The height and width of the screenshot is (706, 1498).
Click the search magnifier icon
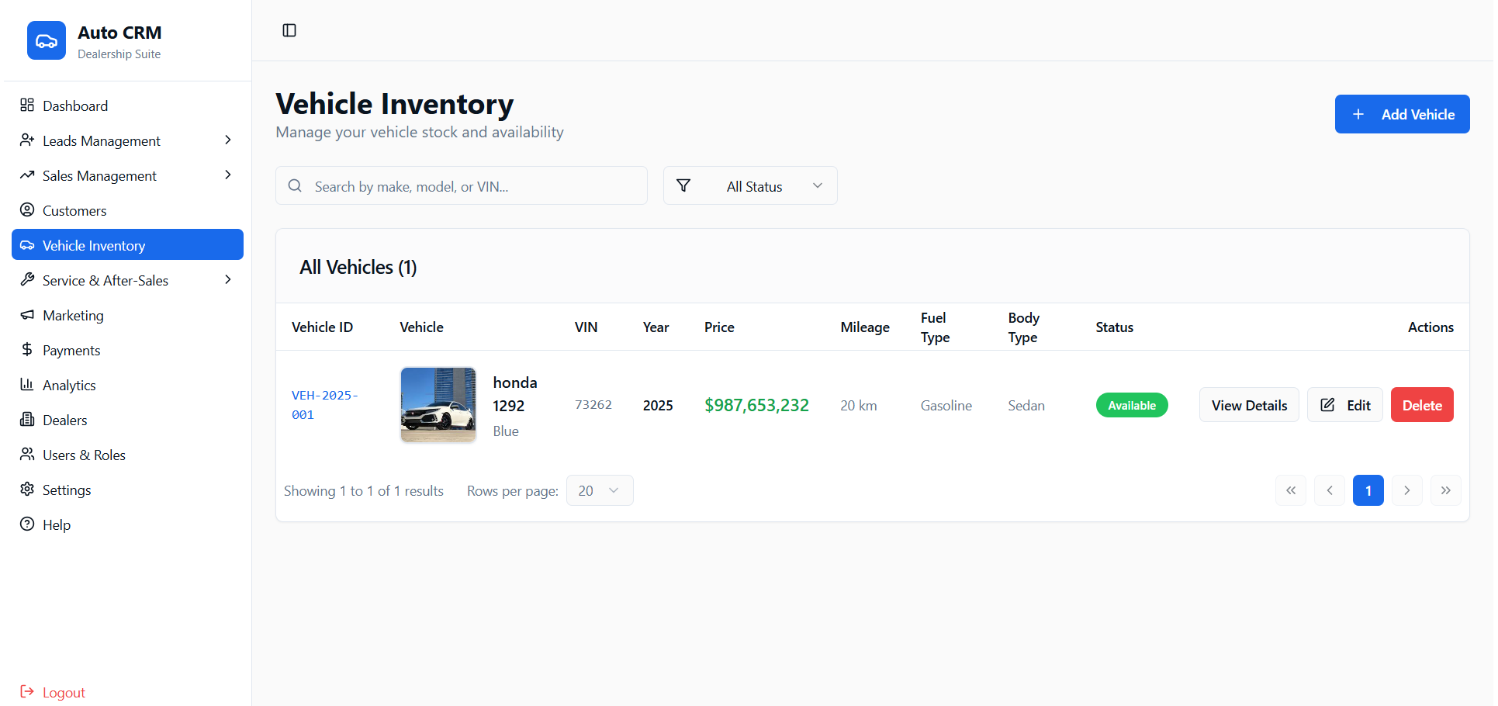pyautogui.click(x=295, y=186)
